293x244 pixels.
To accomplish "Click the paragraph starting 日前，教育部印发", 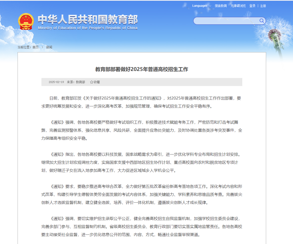I will [142, 102].
